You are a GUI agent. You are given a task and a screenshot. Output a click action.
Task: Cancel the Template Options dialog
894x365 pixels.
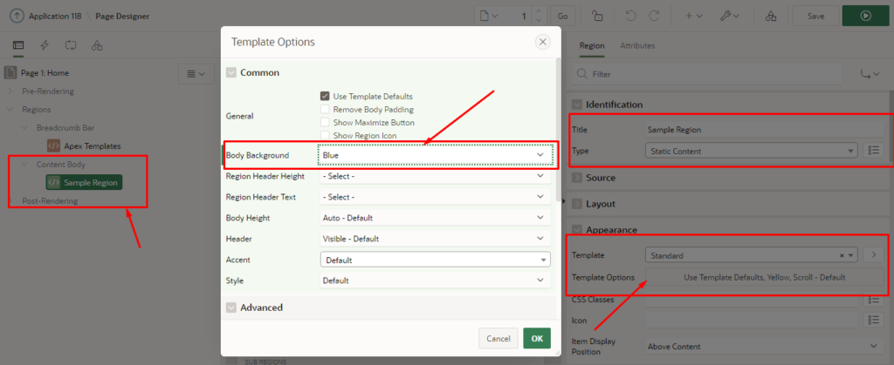coord(498,338)
